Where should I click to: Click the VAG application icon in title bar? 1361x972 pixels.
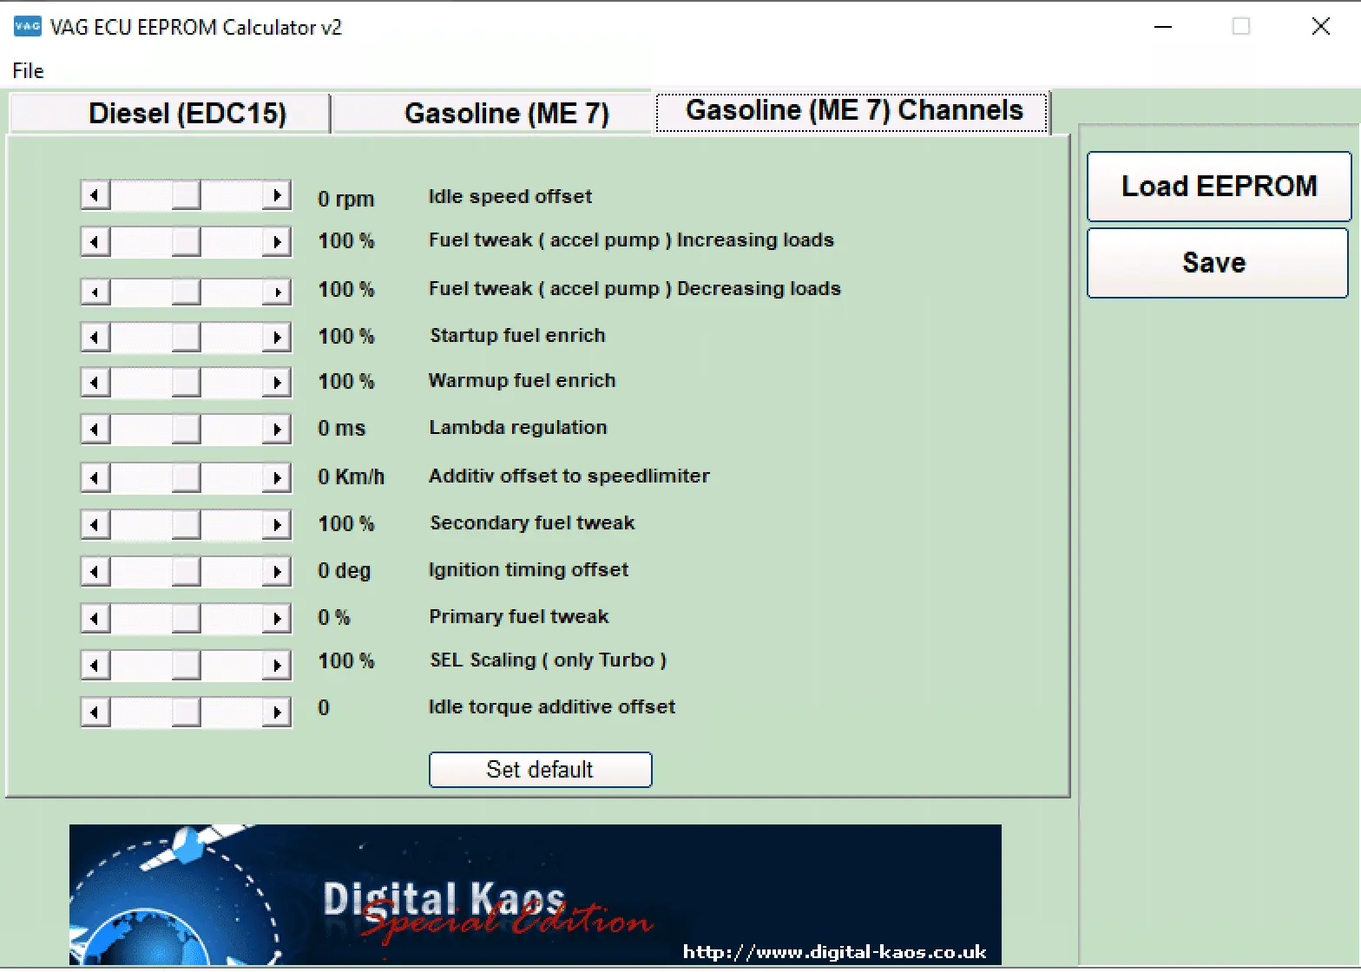(x=28, y=26)
